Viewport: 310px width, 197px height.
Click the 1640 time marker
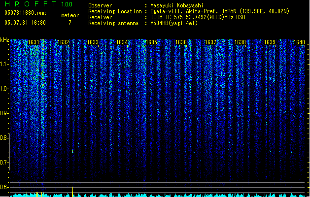[x=299, y=42]
